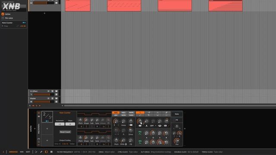
Task: Open the FX panel button
Action: [177, 120]
